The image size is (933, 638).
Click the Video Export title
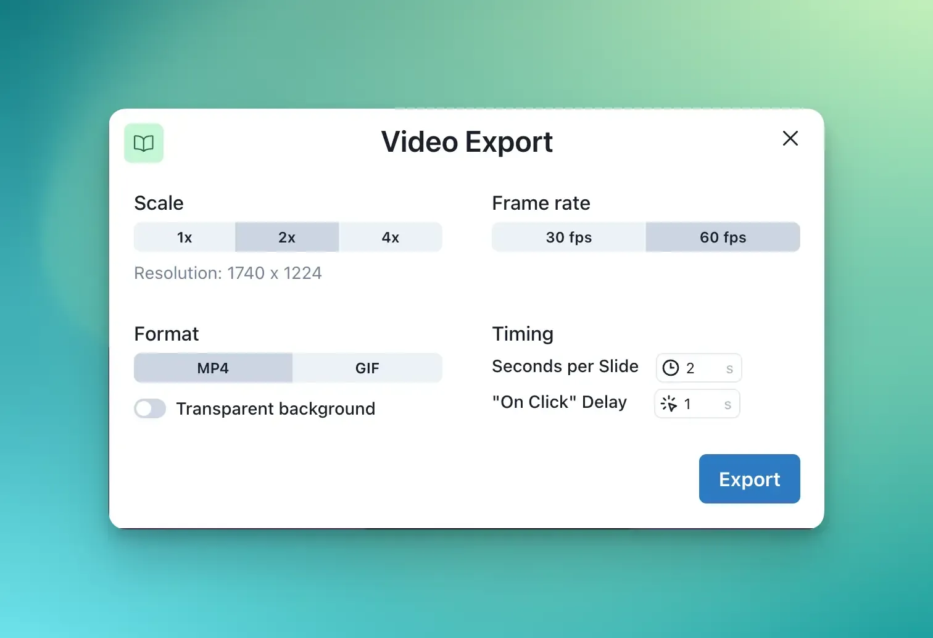click(x=467, y=142)
